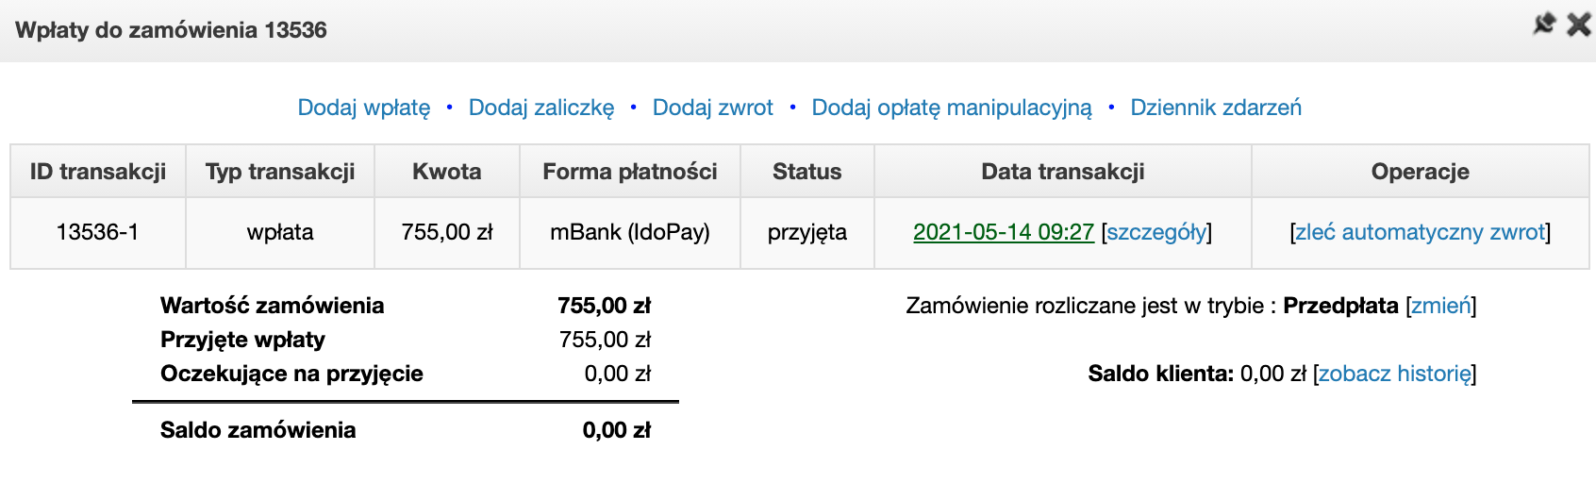Click the Typ transakcji column header
The image size is (1596, 483).
coord(280,172)
